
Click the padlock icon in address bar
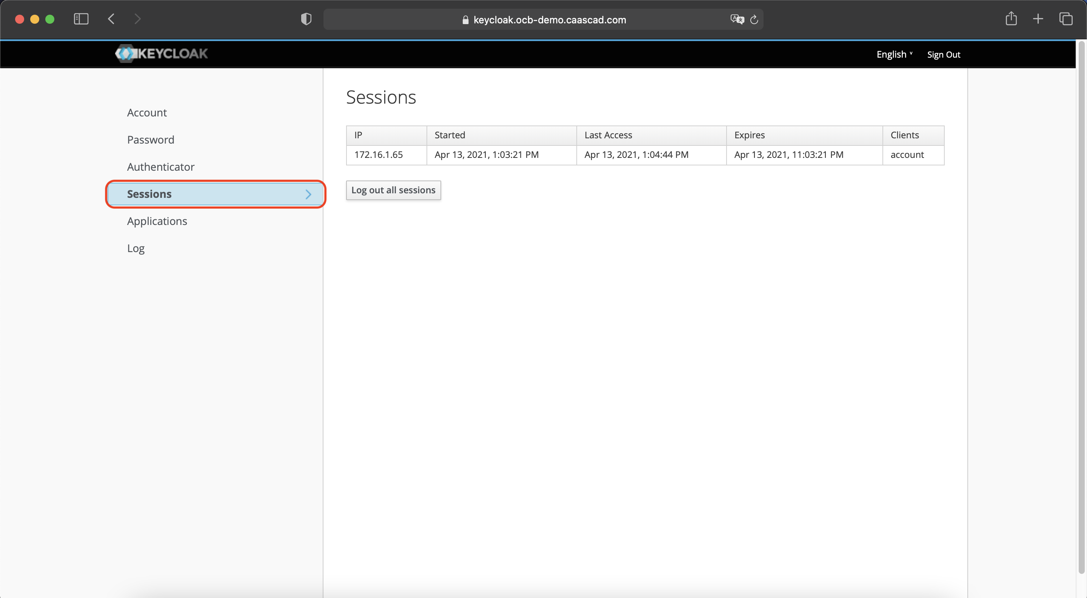(x=465, y=20)
